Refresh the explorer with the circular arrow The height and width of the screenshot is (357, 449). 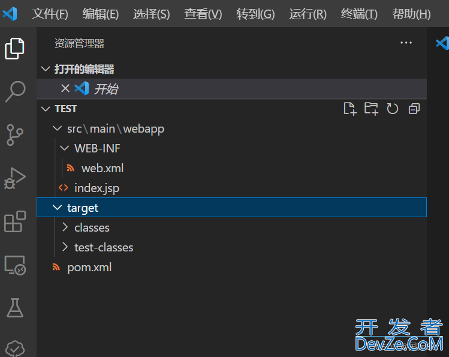(392, 109)
